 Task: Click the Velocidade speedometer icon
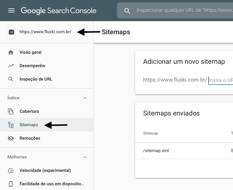pyautogui.click(x=11, y=171)
